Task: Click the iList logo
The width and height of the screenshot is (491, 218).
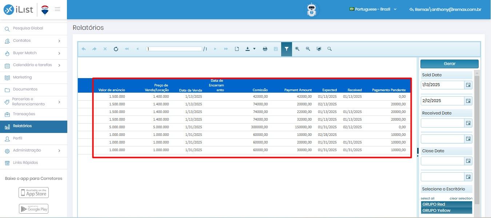Action: [19, 10]
